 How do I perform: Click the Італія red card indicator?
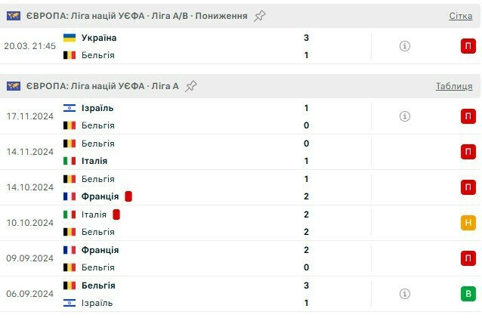(117, 215)
